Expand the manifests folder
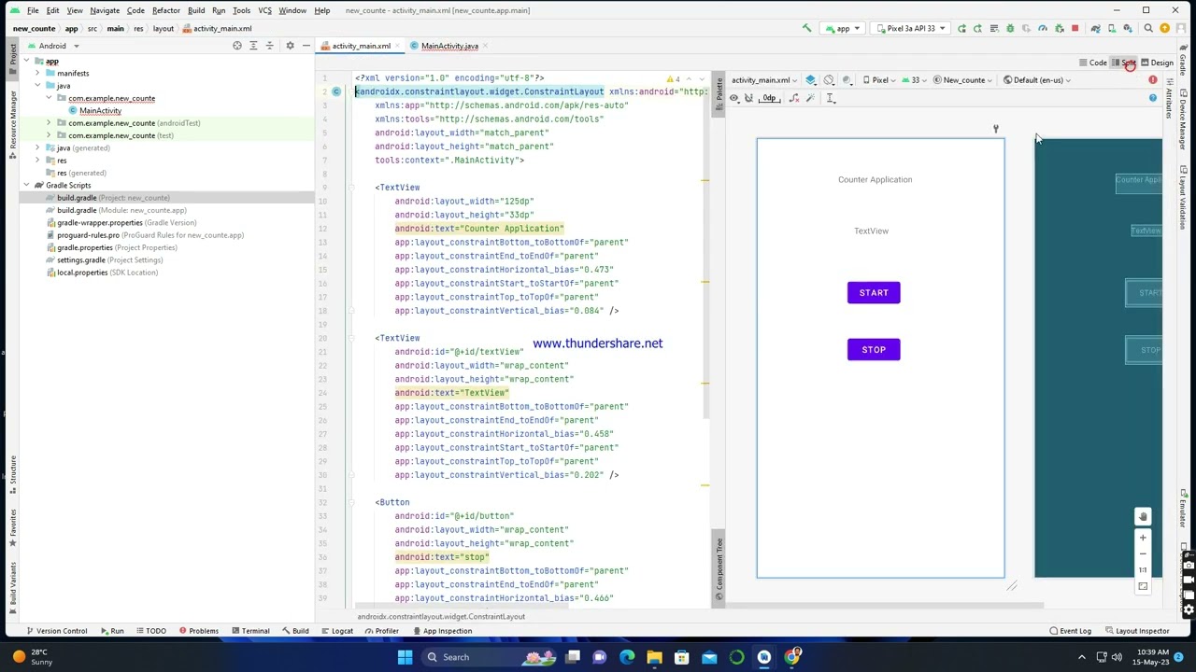This screenshot has height=672, width=1196. 37,74
